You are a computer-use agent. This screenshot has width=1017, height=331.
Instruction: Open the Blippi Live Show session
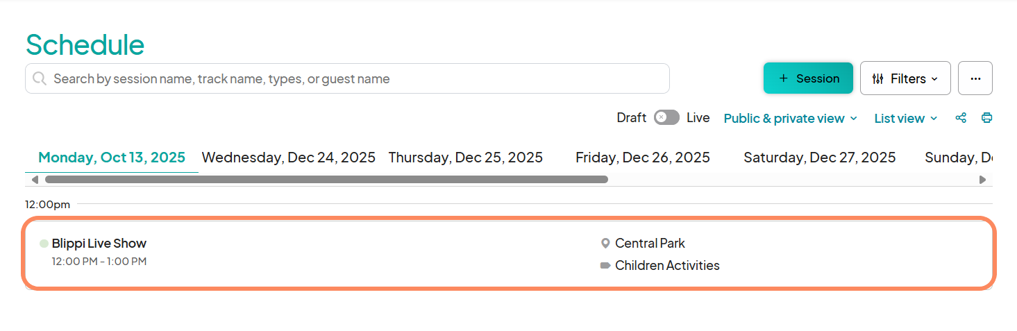pos(99,244)
